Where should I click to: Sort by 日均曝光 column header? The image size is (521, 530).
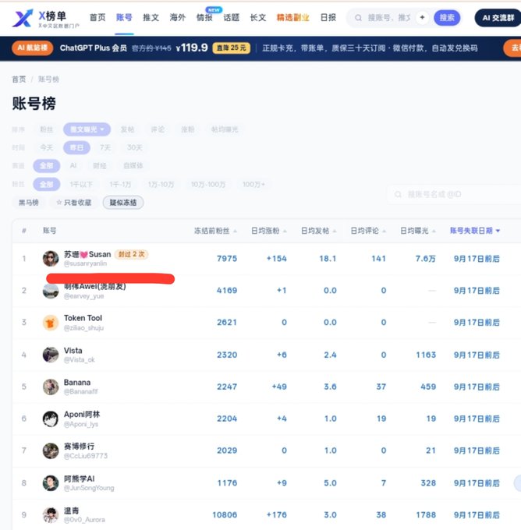418,231
